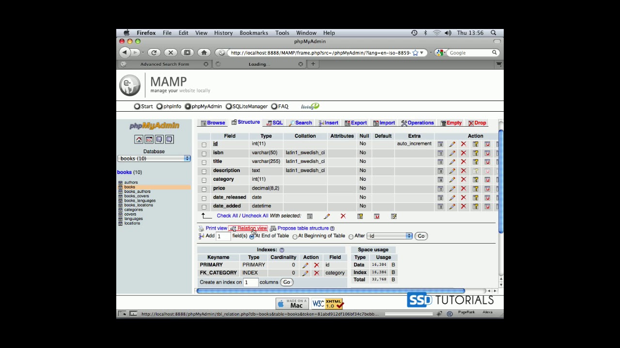Click the Check All link

[x=227, y=216]
